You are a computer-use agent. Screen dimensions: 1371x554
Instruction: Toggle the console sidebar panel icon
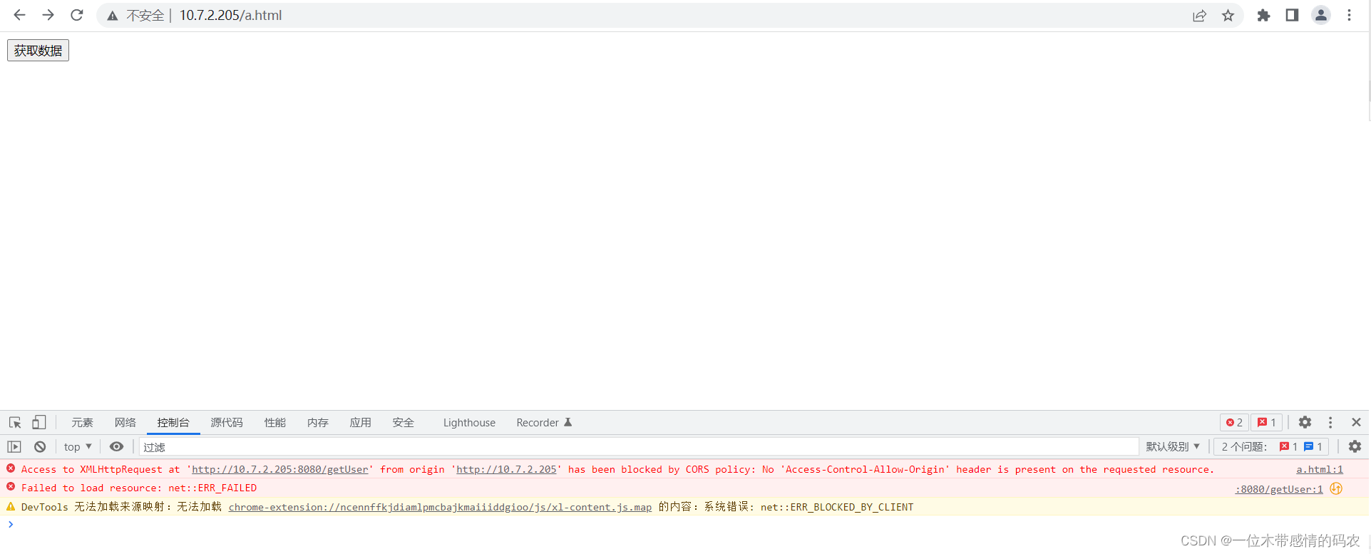14,447
